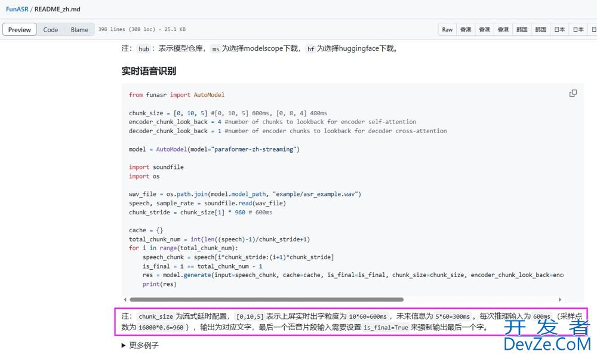Click the inline code 'ms' in the note
This screenshot has width=597, height=357.
point(216,49)
